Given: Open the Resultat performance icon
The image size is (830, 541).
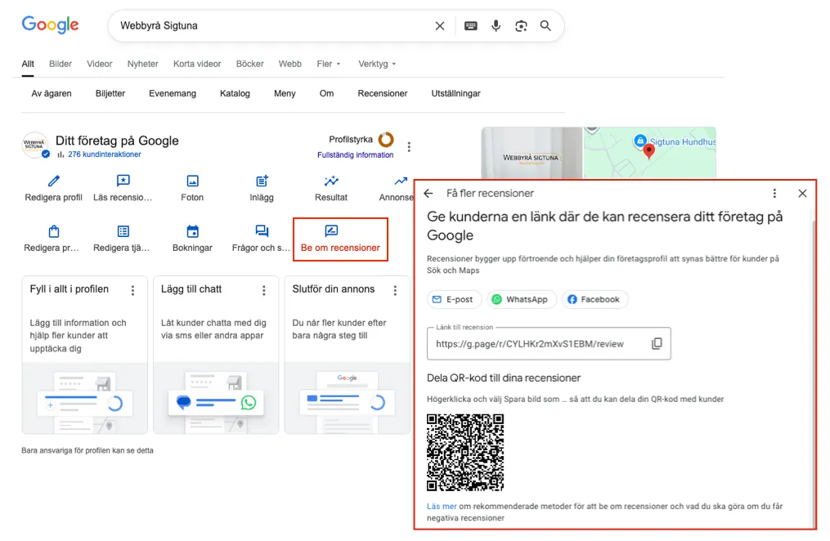Looking at the screenshot, I should (x=331, y=181).
